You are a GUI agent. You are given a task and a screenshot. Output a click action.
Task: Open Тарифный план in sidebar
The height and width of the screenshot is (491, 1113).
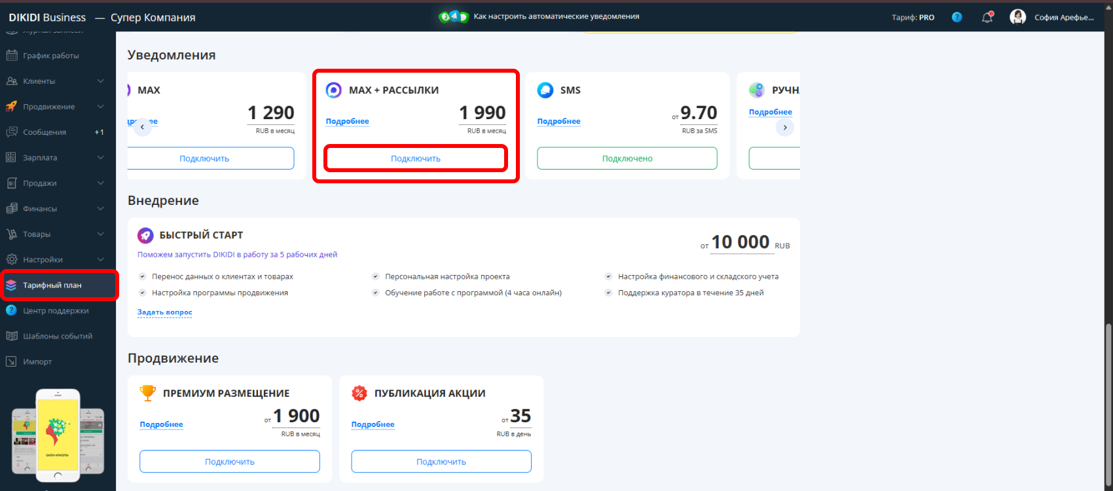pyautogui.click(x=52, y=285)
